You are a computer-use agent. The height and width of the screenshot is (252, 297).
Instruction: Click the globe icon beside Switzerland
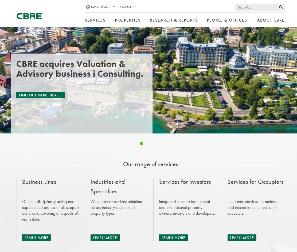[88, 7]
